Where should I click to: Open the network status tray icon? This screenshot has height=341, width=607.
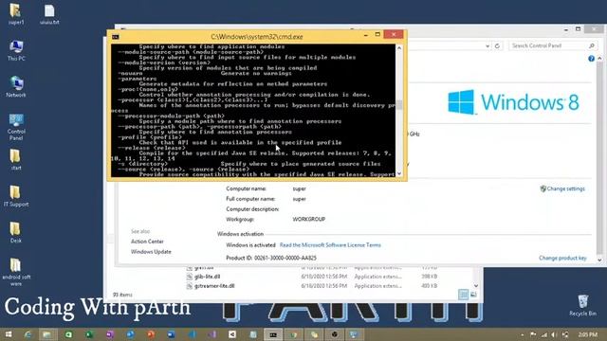point(544,334)
